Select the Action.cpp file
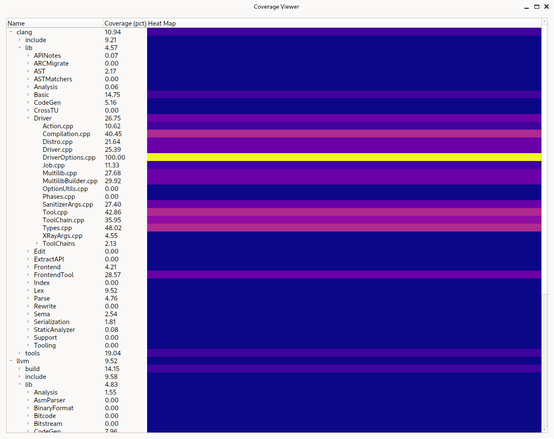Image resolution: width=554 pixels, height=439 pixels. tap(58, 126)
